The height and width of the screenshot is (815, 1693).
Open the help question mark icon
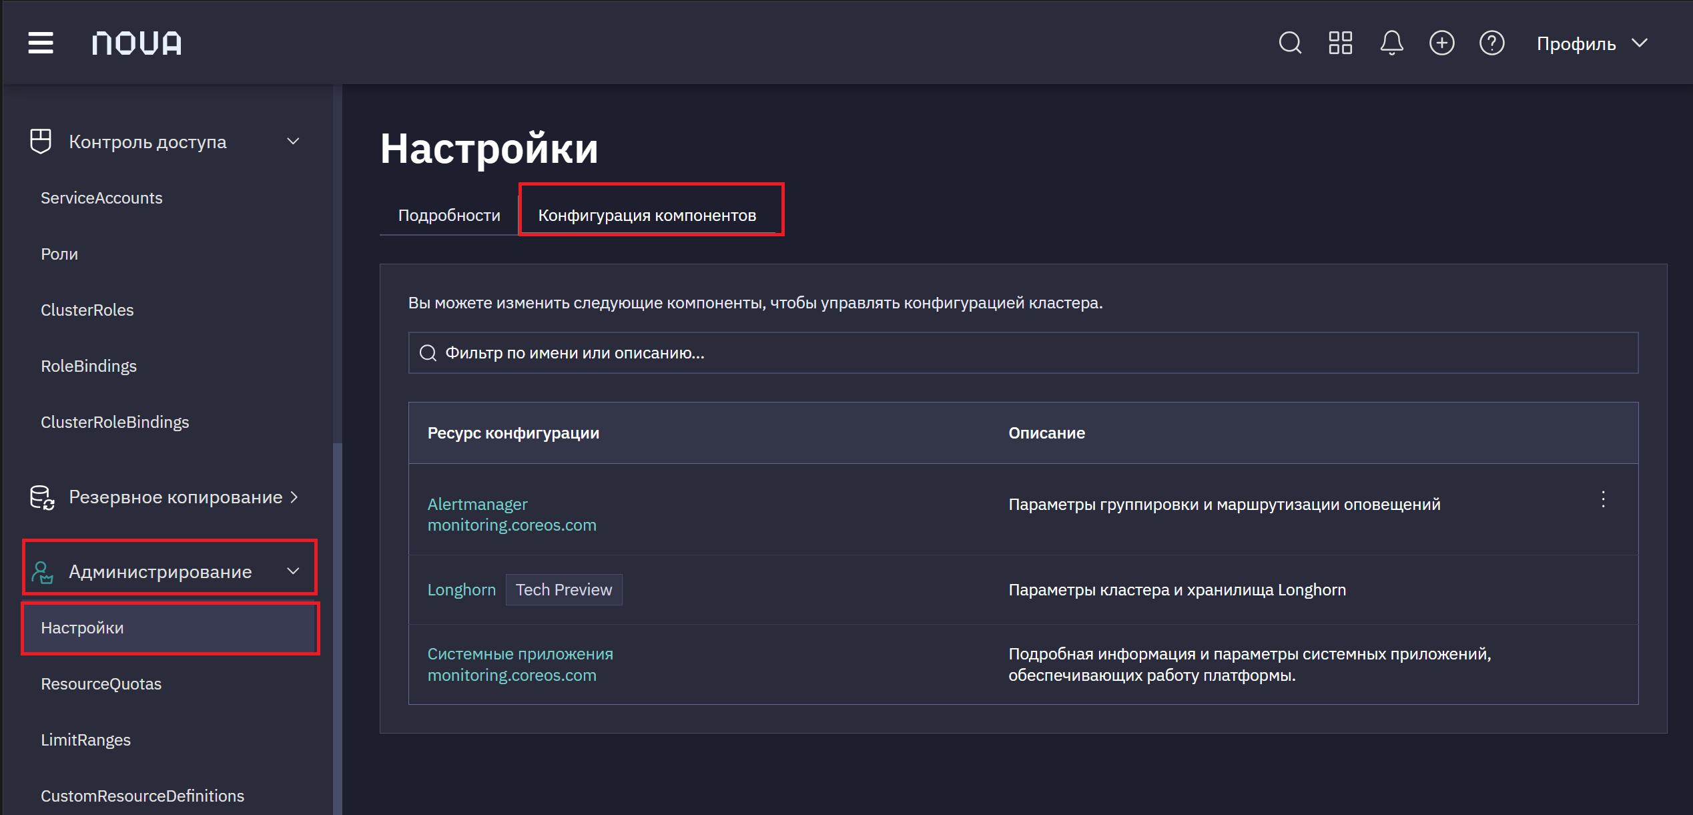tap(1491, 43)
